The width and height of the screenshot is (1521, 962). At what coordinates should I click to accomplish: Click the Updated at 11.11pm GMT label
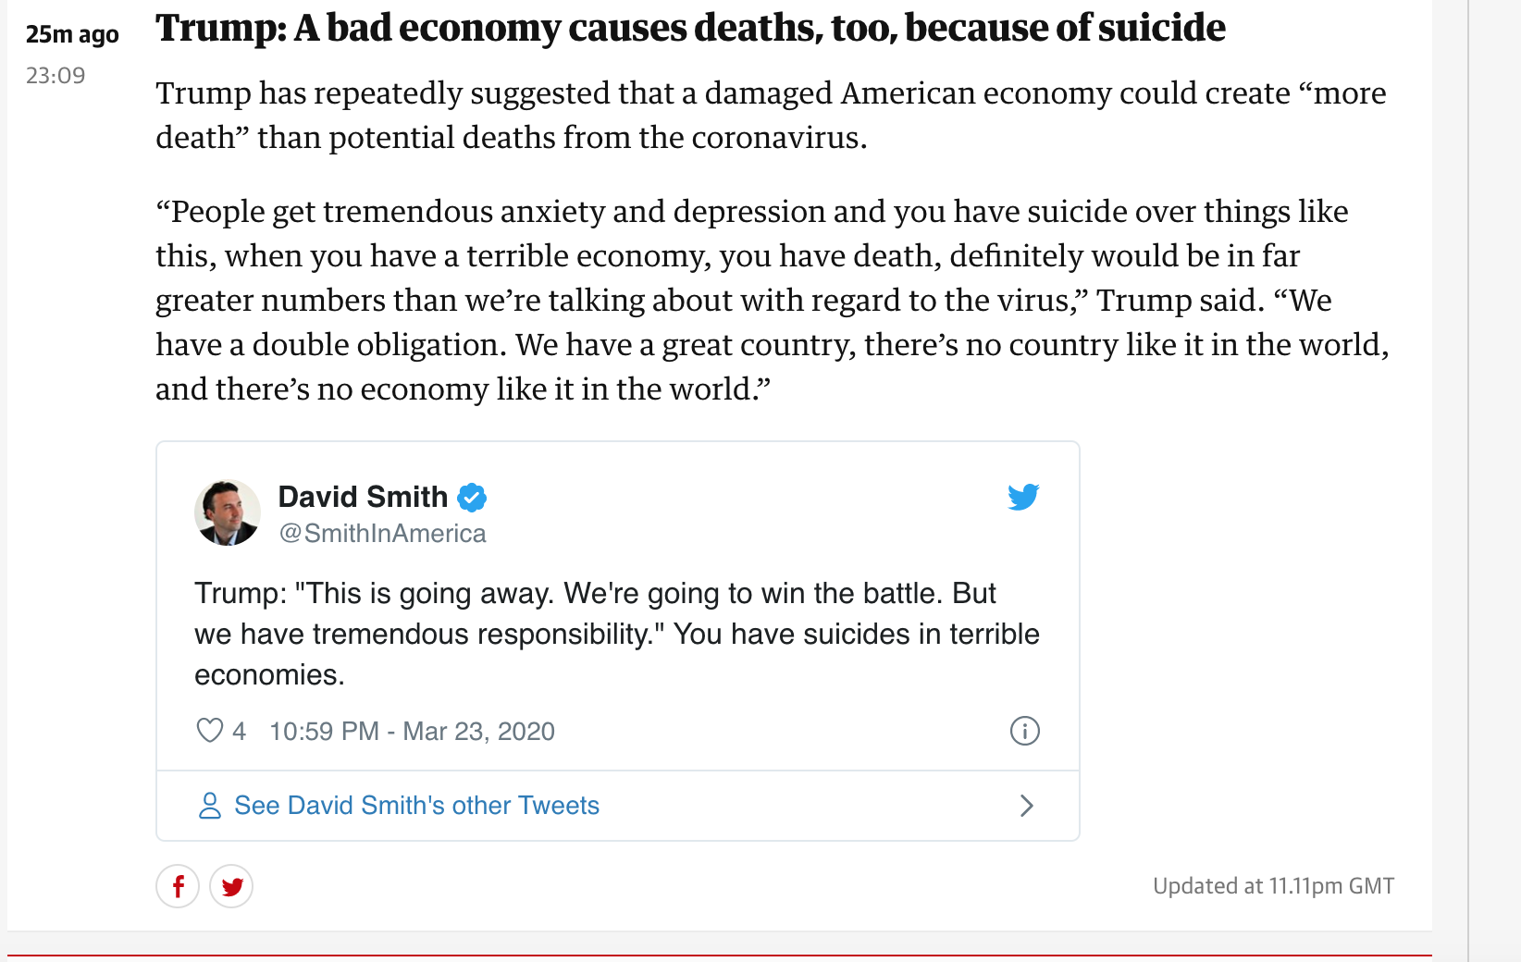[x=1273, y=886]
